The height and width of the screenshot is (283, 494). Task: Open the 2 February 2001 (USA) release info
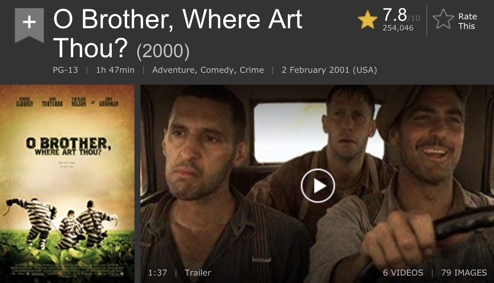[329, 70]
